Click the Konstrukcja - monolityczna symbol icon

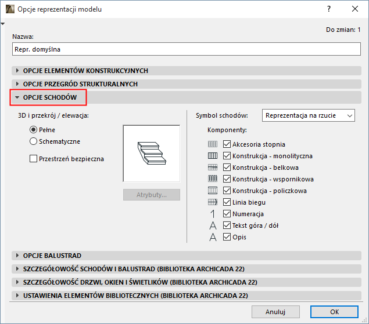pos(213,156)
